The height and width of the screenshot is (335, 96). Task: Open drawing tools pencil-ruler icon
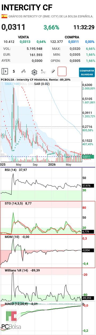[53, 72]
